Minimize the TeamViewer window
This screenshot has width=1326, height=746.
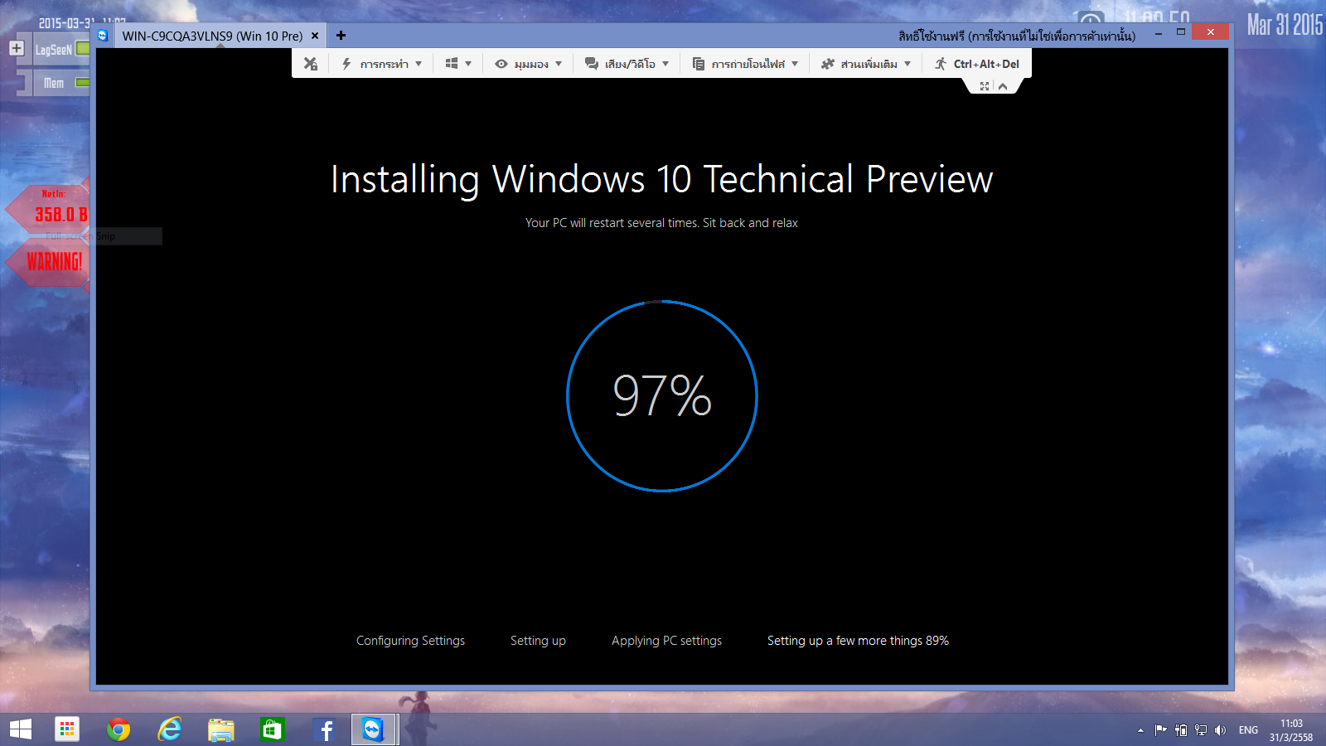[1159, 33]
